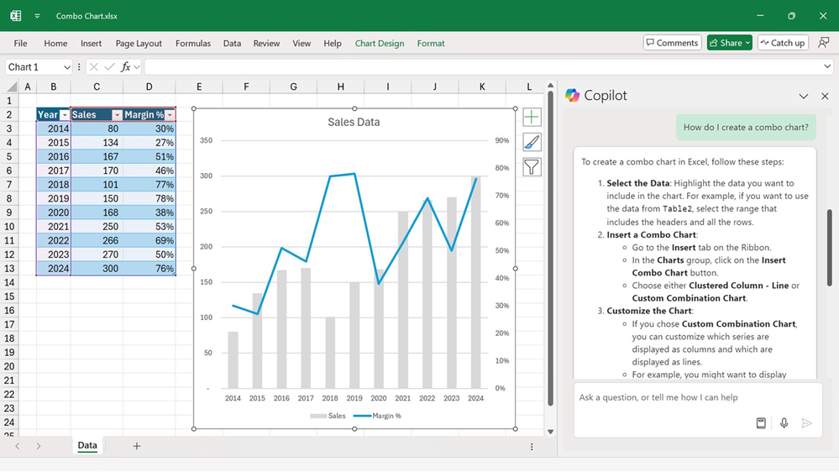Click the Comments button

672,43
